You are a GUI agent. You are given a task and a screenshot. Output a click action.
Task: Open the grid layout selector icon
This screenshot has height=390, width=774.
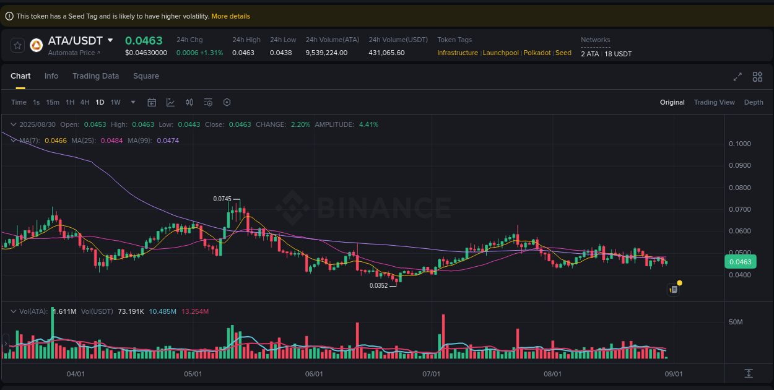pos(757,77)
